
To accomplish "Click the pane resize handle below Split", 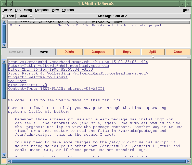I will coord(153,57).
